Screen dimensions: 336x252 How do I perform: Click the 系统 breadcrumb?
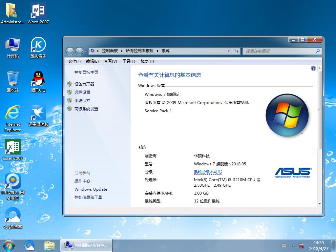pos(166,51)
